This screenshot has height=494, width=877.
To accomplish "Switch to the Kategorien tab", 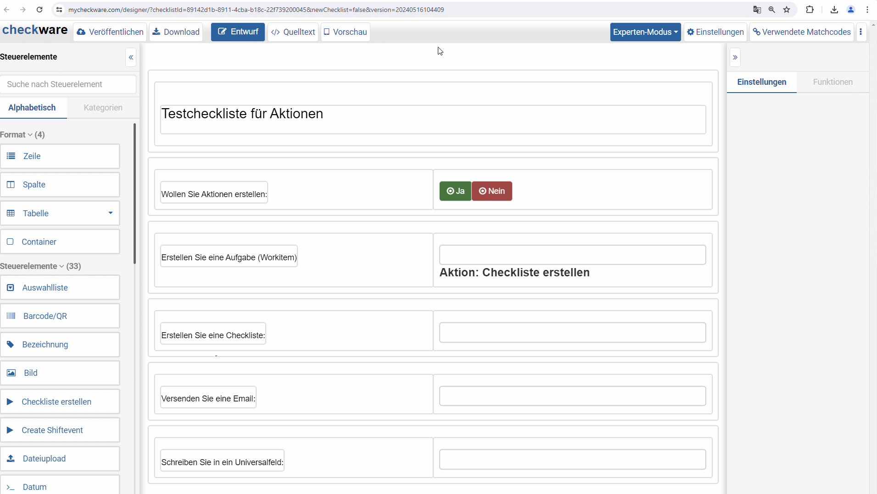I will pyautogui.click(x=103, y=108).
